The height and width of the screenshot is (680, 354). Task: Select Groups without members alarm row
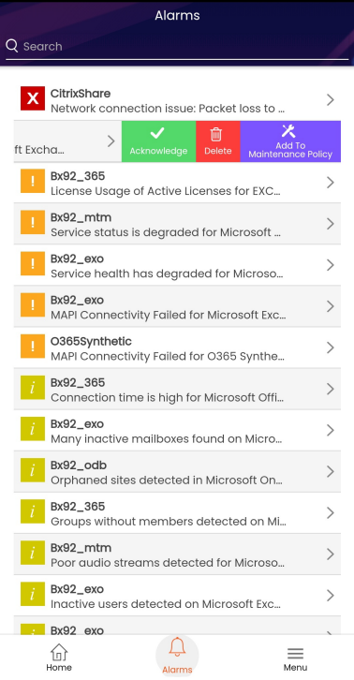(x=177, y=513)
